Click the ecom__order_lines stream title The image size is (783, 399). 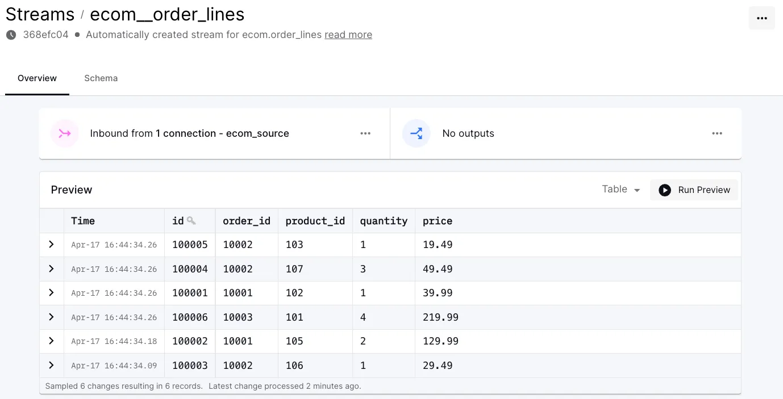(167, 14)
